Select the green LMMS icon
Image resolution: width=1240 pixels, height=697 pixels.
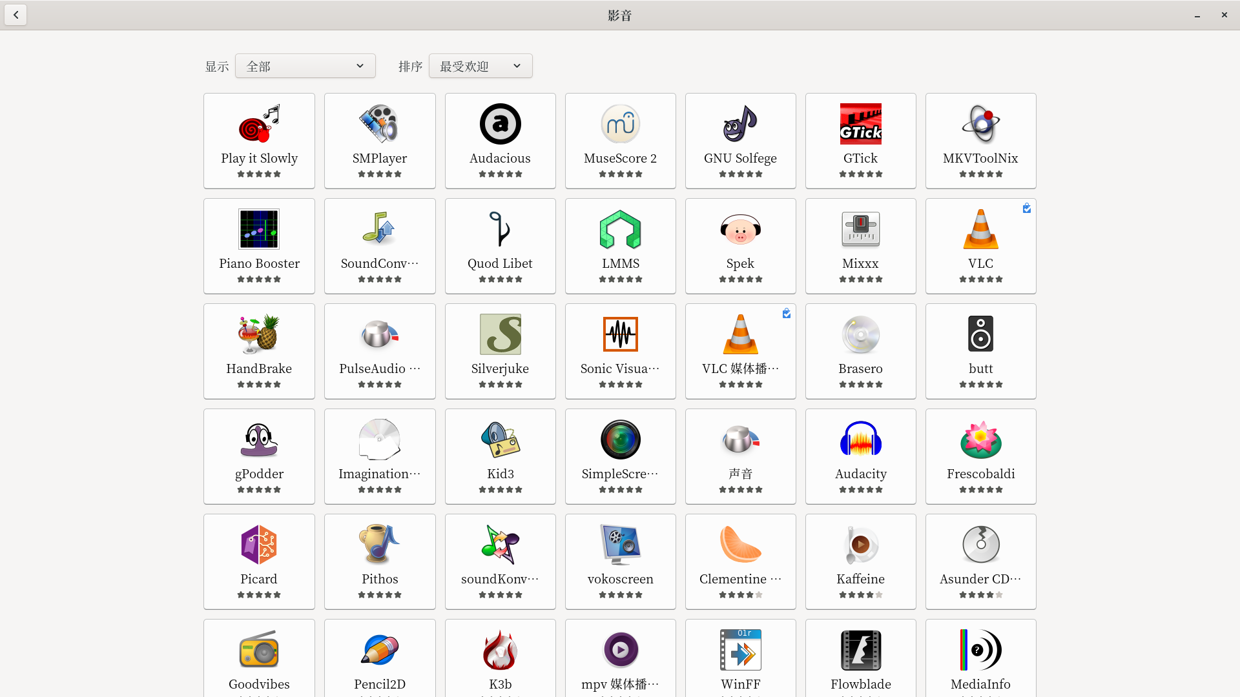point(621,228)
